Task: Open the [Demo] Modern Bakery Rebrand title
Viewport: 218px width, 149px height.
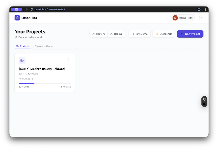Action: tap(42, 69)
